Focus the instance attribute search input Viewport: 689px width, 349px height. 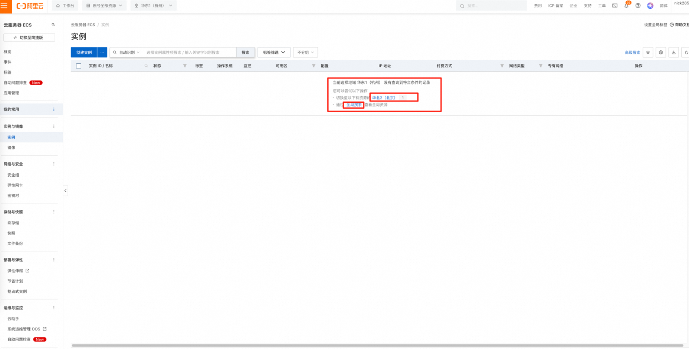pyautogui.click(x=189, y=52)
